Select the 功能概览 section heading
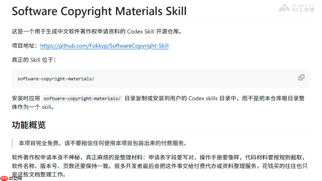Viewport: 322px width, 181px height. tap(29, 125)
